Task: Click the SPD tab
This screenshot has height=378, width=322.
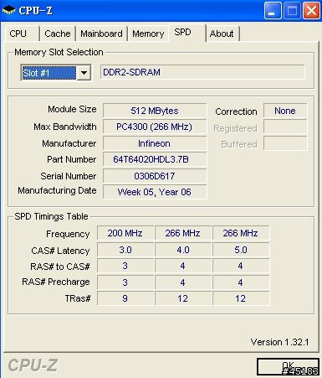Action: click(187, 33)
